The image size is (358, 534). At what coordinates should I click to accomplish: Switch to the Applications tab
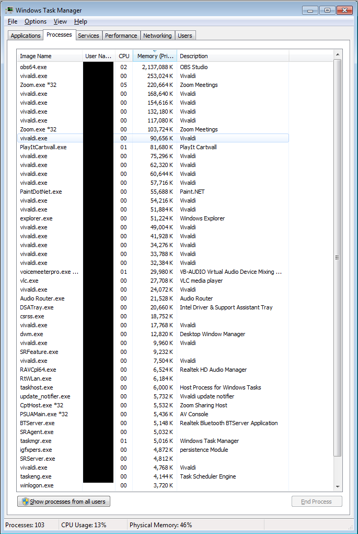click(x=26, y=36)
